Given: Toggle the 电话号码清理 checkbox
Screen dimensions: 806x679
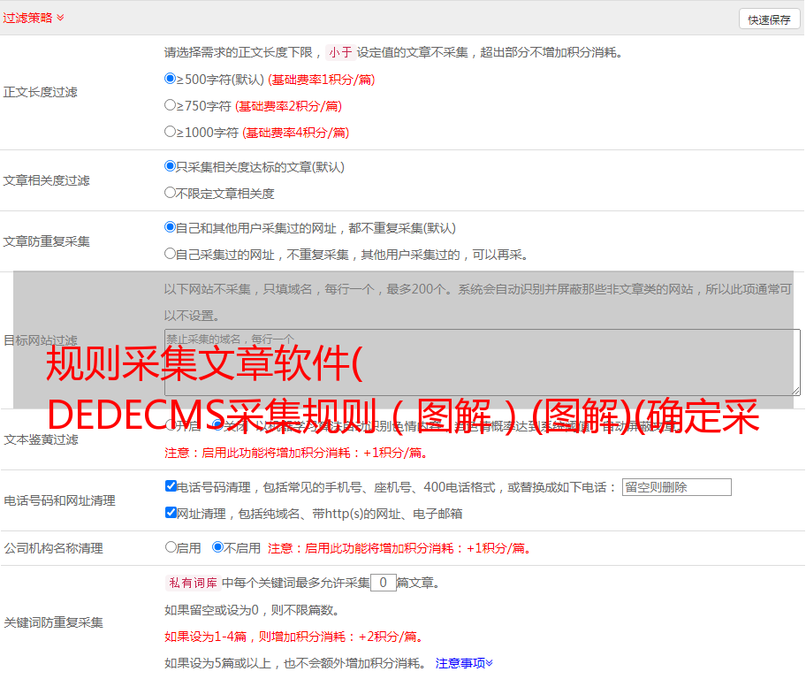Looking at the screenshot, I should click(x=171, y=486).
